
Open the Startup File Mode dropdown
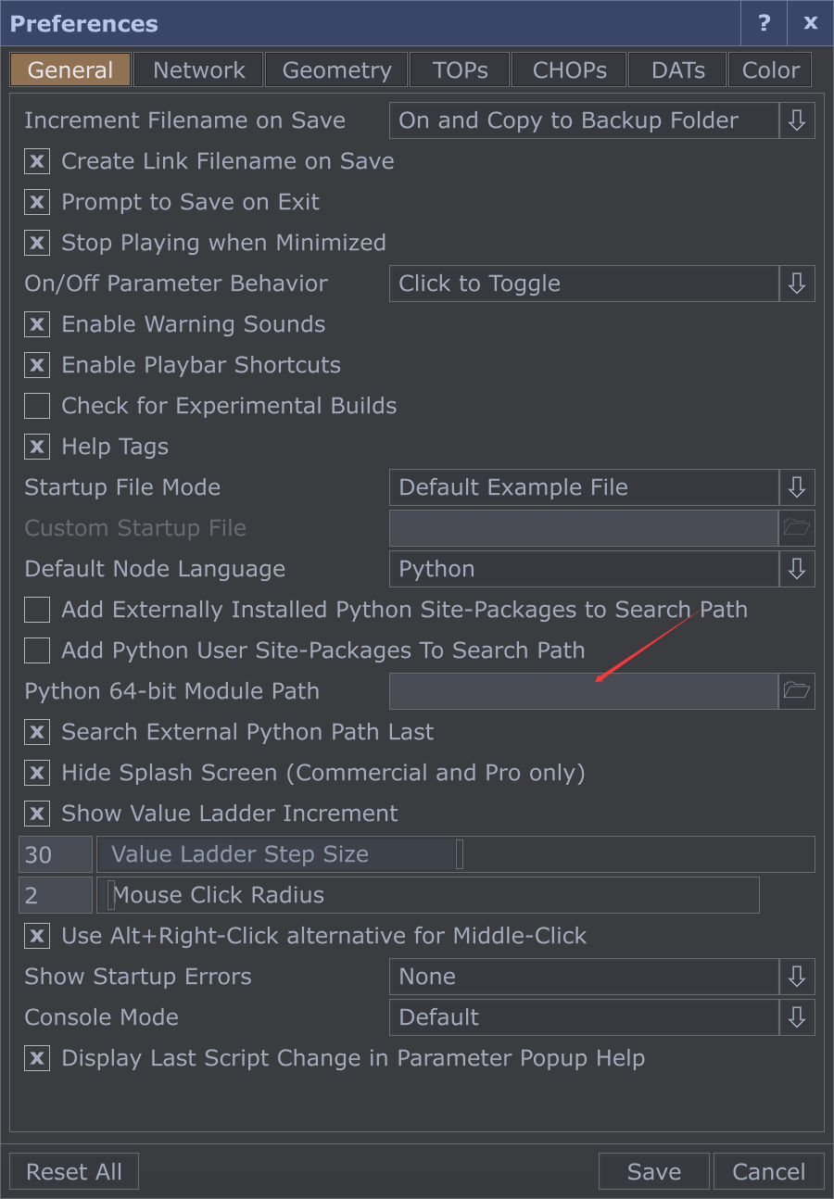tap(602, 487)
